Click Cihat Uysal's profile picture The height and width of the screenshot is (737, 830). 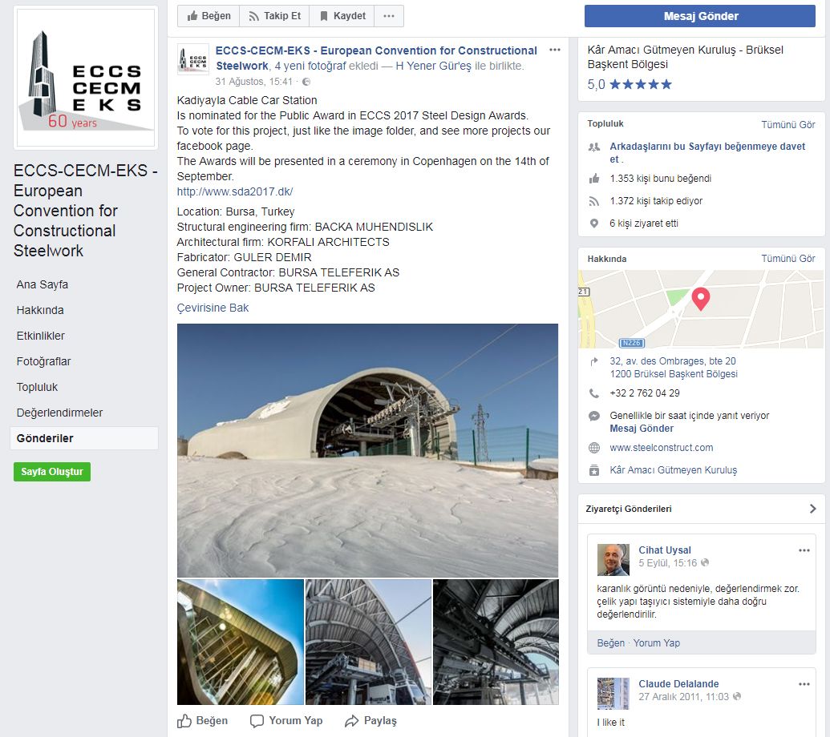(613, 559)
